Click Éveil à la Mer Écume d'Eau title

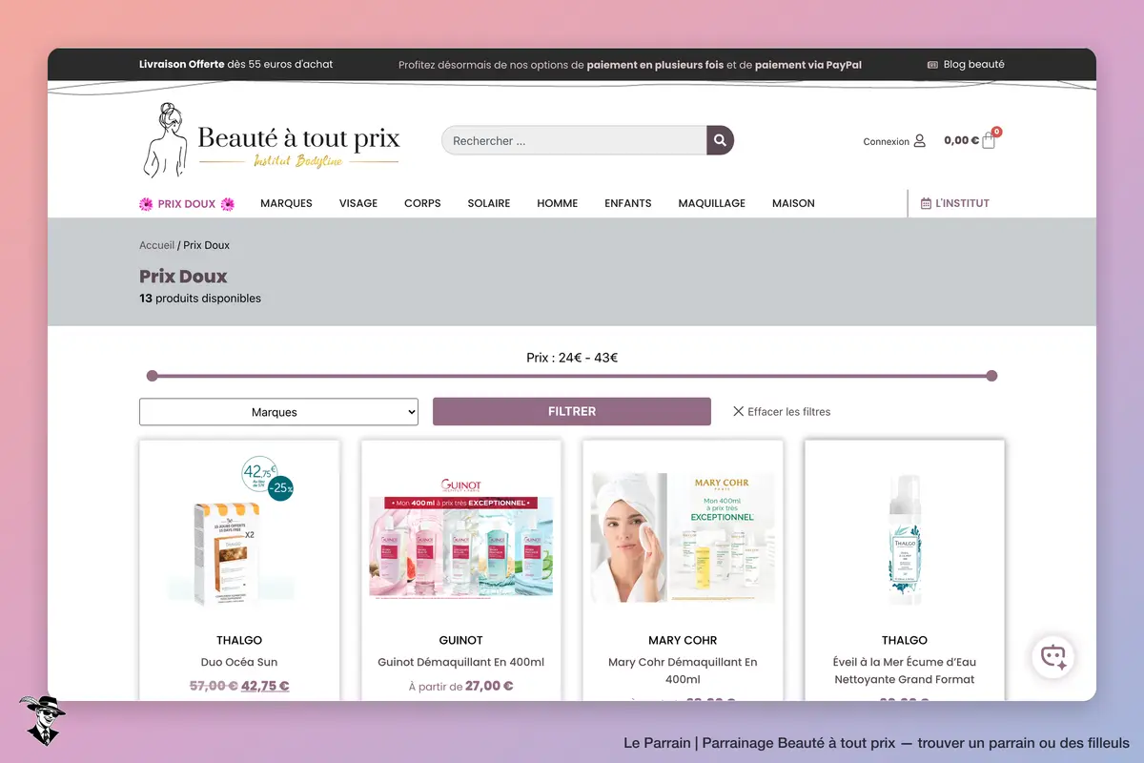tap(905, 670)
